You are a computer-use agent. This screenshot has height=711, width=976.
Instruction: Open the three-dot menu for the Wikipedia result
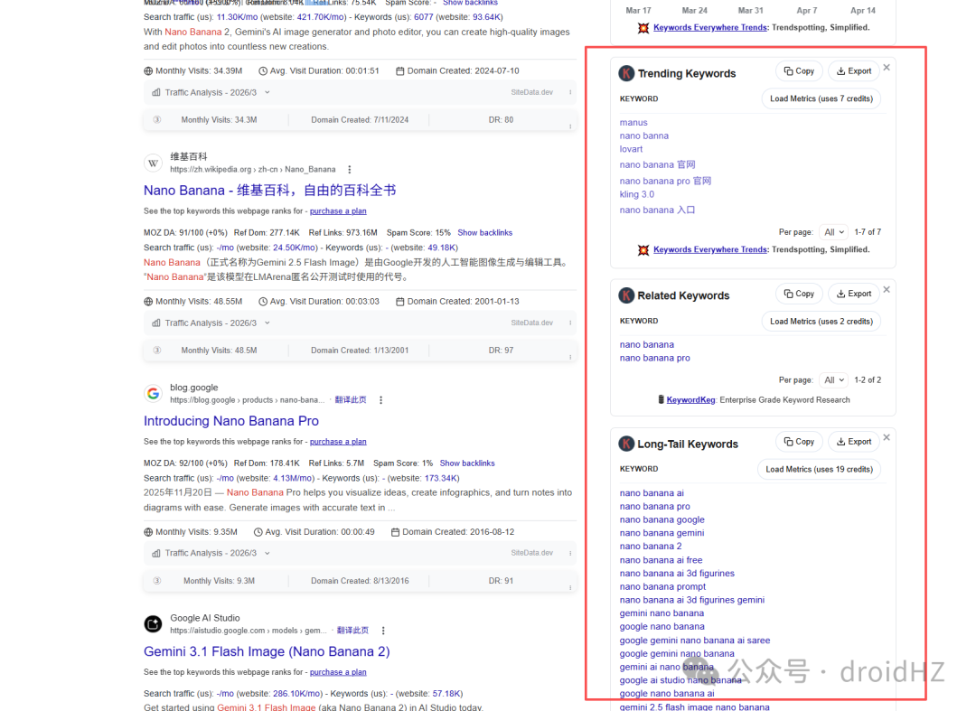click(x=349, y=169)
